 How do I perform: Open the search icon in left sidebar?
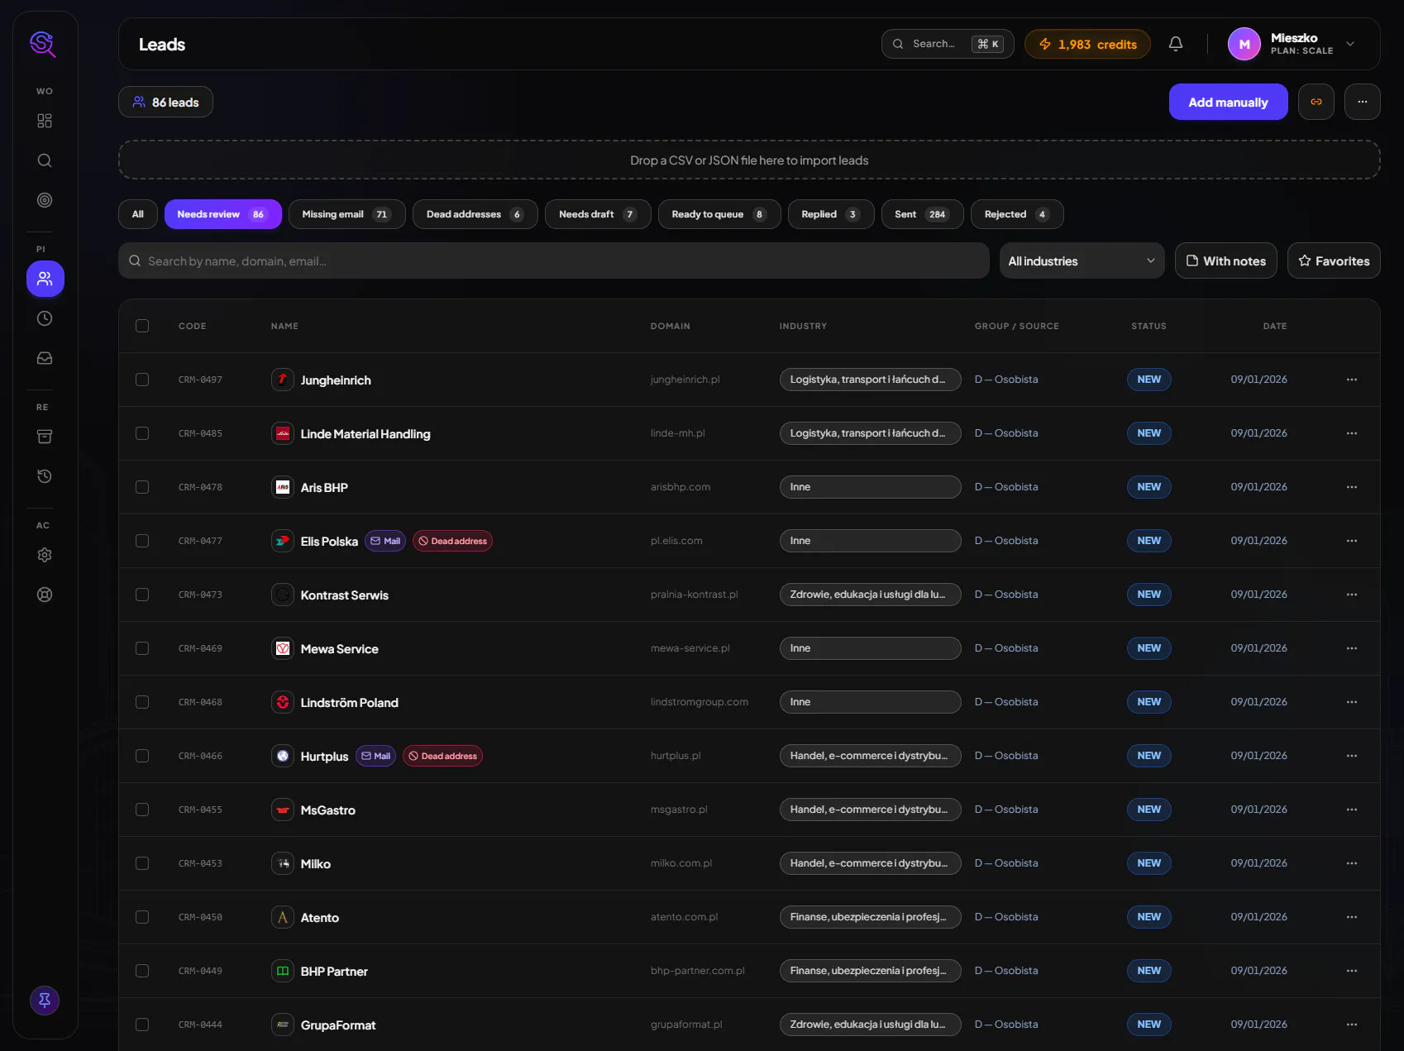click(x=45, y=160)
